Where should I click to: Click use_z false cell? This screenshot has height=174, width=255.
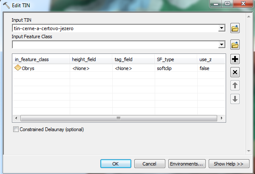coord(211,68)
